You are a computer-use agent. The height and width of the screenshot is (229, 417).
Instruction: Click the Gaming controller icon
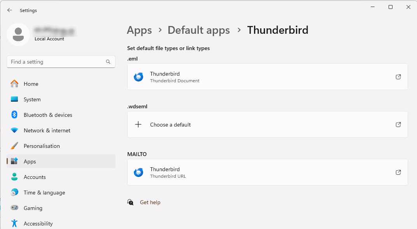(x=14, y=208)
